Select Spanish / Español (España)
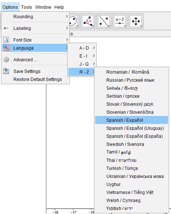 [131, 136]
